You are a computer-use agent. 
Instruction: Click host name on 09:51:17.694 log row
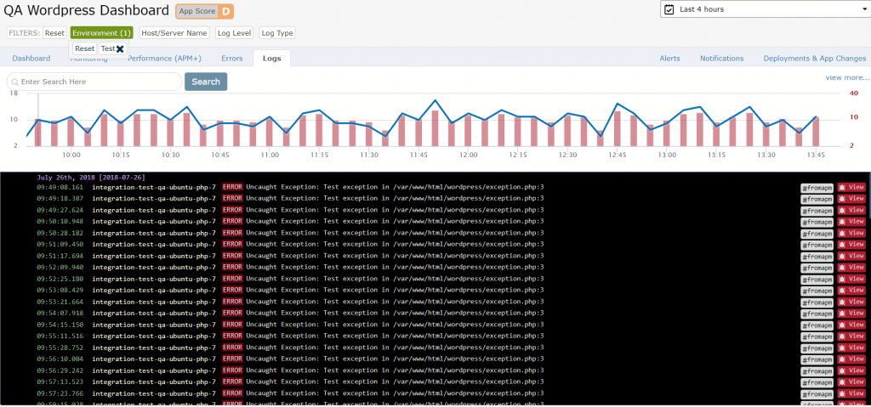click(154, 256)
